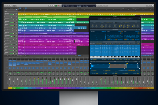
Task: Switch to the Sampler ZONE tab
Action: (130, 19)
